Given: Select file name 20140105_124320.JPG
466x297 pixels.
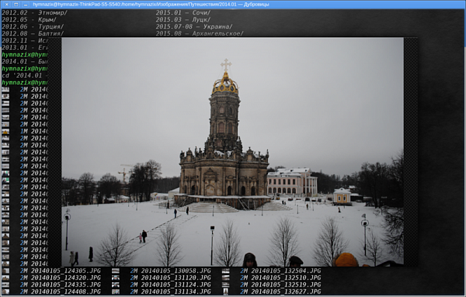Looking at the screenshot, I should coord(66,278).
